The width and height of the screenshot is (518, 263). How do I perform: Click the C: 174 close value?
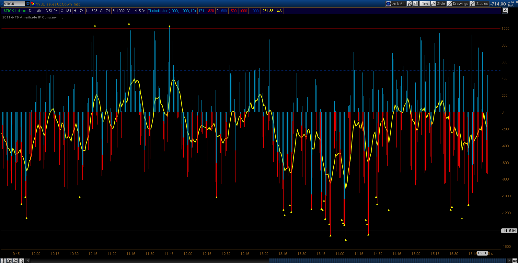click(105, 11)
